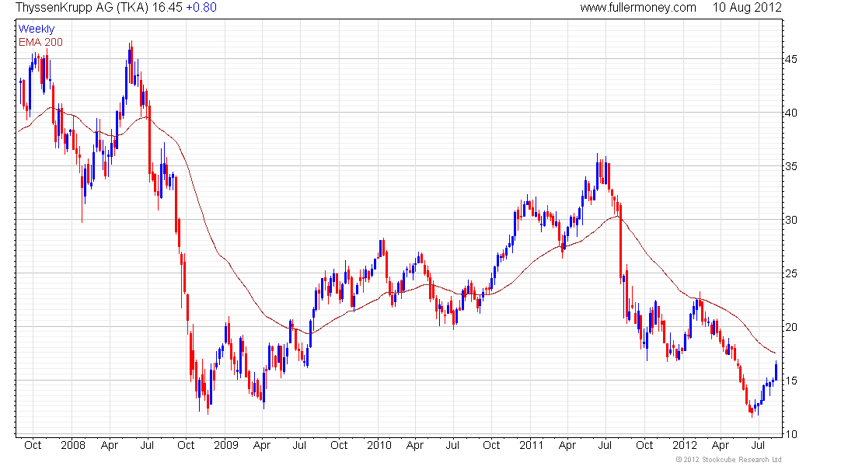Click the 25 price axis label

[790, 273]
